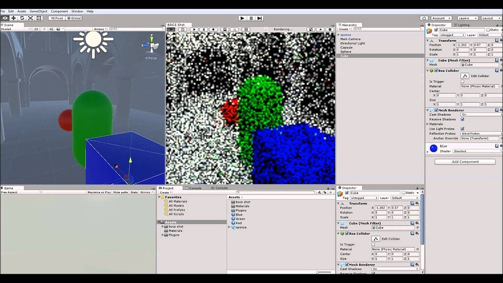Select the Scale tool in the toolbar
Image resolution: width=503 pixels, height=283 pixels.
click(x=30, y=18)
